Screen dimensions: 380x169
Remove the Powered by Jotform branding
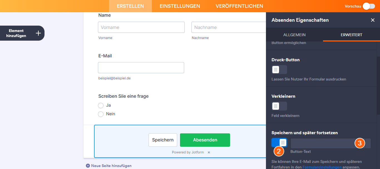point(209,152)
